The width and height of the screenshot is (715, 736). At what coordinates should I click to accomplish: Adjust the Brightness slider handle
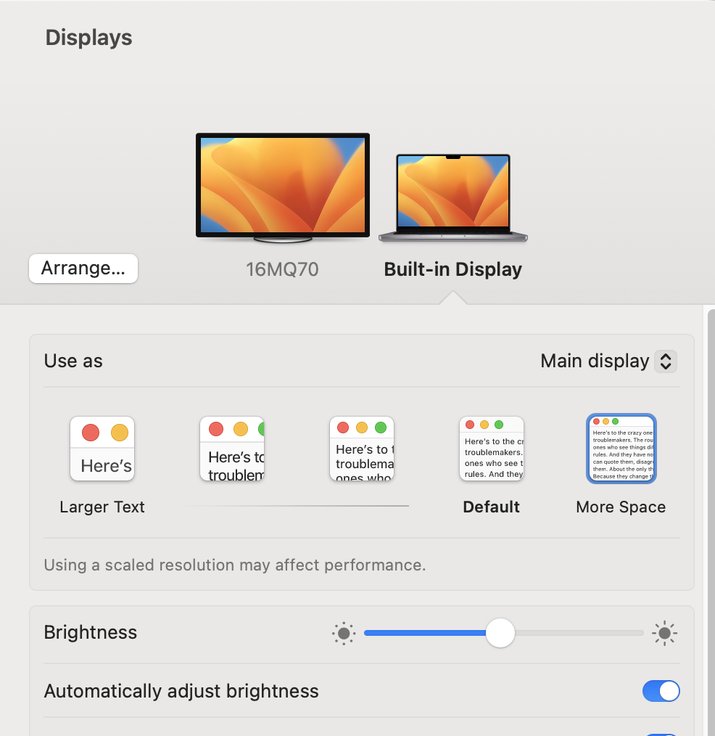[500, 633]
